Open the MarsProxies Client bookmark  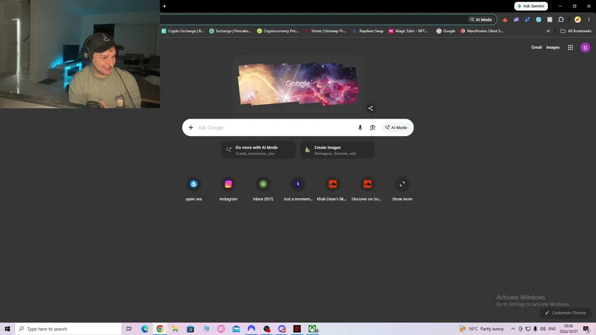[481, 31]
